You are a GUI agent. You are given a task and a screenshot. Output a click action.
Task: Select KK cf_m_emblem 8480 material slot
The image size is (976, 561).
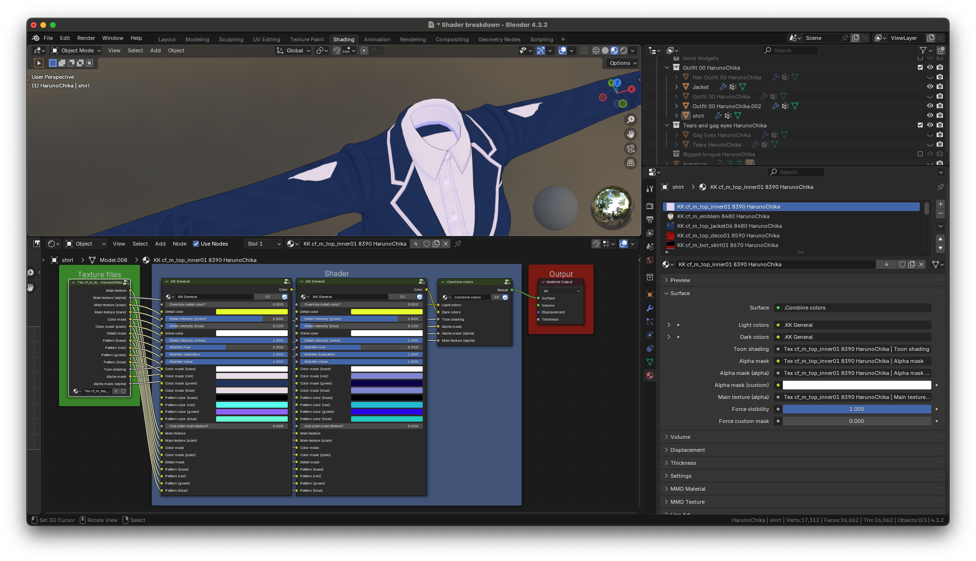(x=723, y=216)
